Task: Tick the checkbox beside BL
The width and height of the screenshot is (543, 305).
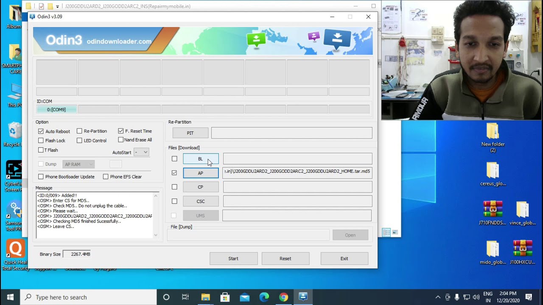Action: pyautogui.click(x=174, y=159)
